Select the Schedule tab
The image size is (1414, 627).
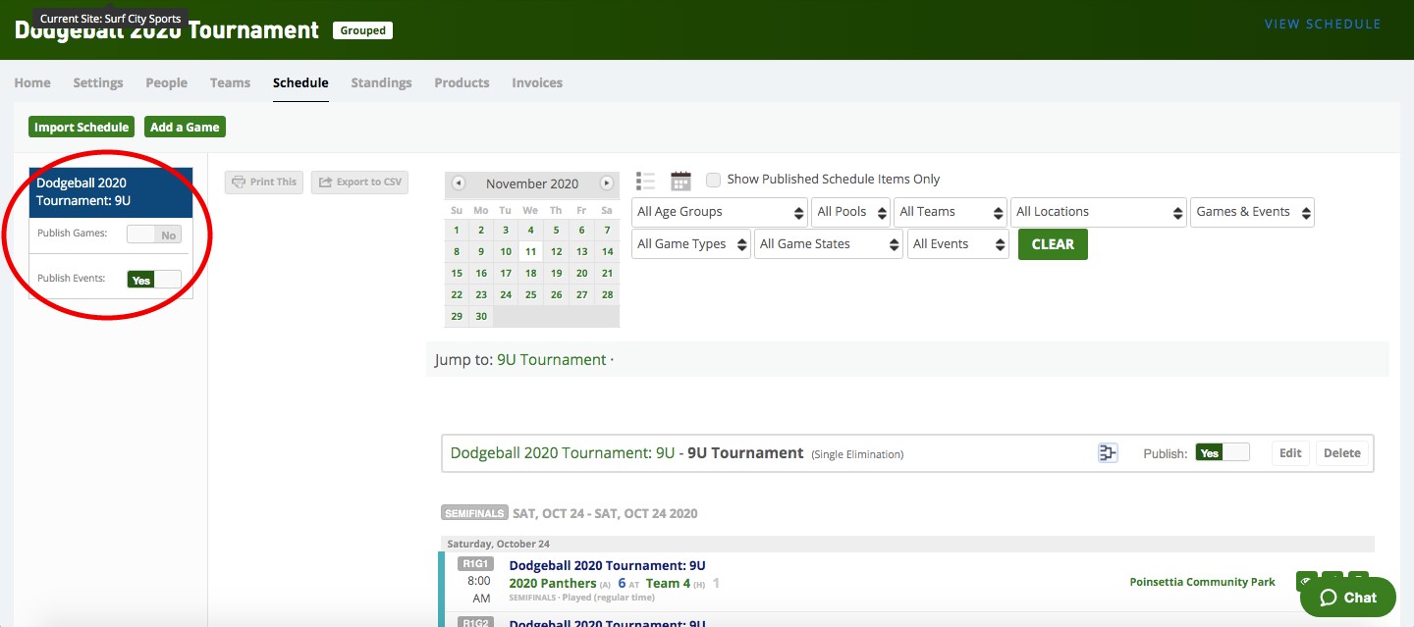point(300,82)
